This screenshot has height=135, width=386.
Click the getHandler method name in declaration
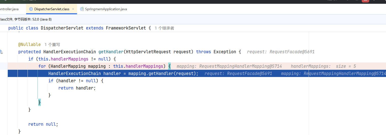pos(109,52)
